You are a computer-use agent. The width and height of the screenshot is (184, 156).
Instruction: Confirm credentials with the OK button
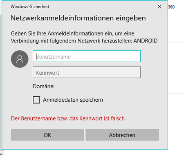coord(47,135)
